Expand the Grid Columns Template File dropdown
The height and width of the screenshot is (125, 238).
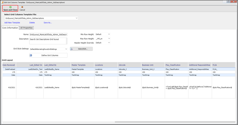(77, 18)
